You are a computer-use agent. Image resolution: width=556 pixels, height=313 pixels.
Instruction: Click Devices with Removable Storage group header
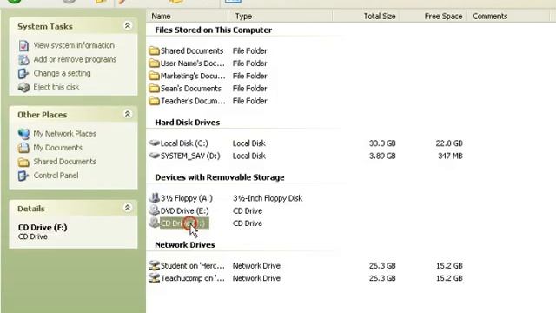pyautogui.click(x=220, y=177)
